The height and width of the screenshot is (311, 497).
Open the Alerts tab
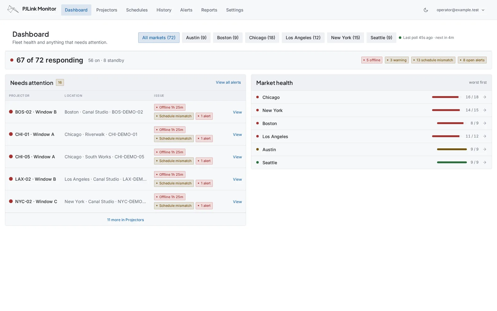[x=186, y=10]
